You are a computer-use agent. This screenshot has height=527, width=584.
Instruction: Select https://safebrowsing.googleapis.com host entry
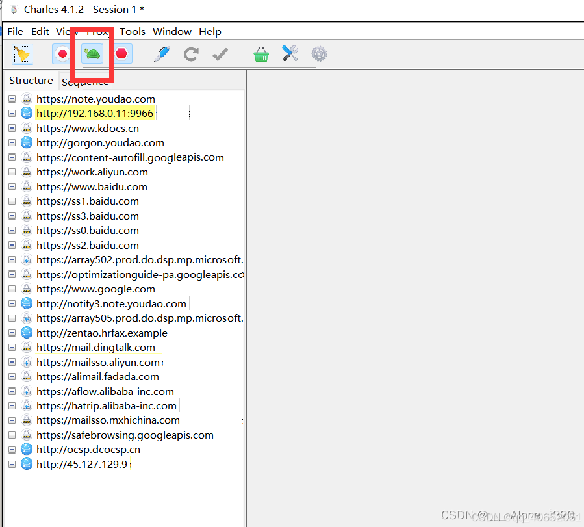point(125,435)
